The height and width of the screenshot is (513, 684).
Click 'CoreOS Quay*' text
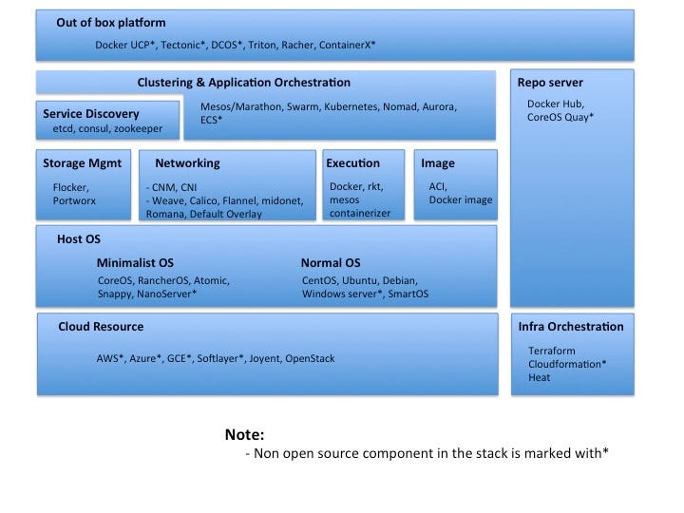click(560, 117)
